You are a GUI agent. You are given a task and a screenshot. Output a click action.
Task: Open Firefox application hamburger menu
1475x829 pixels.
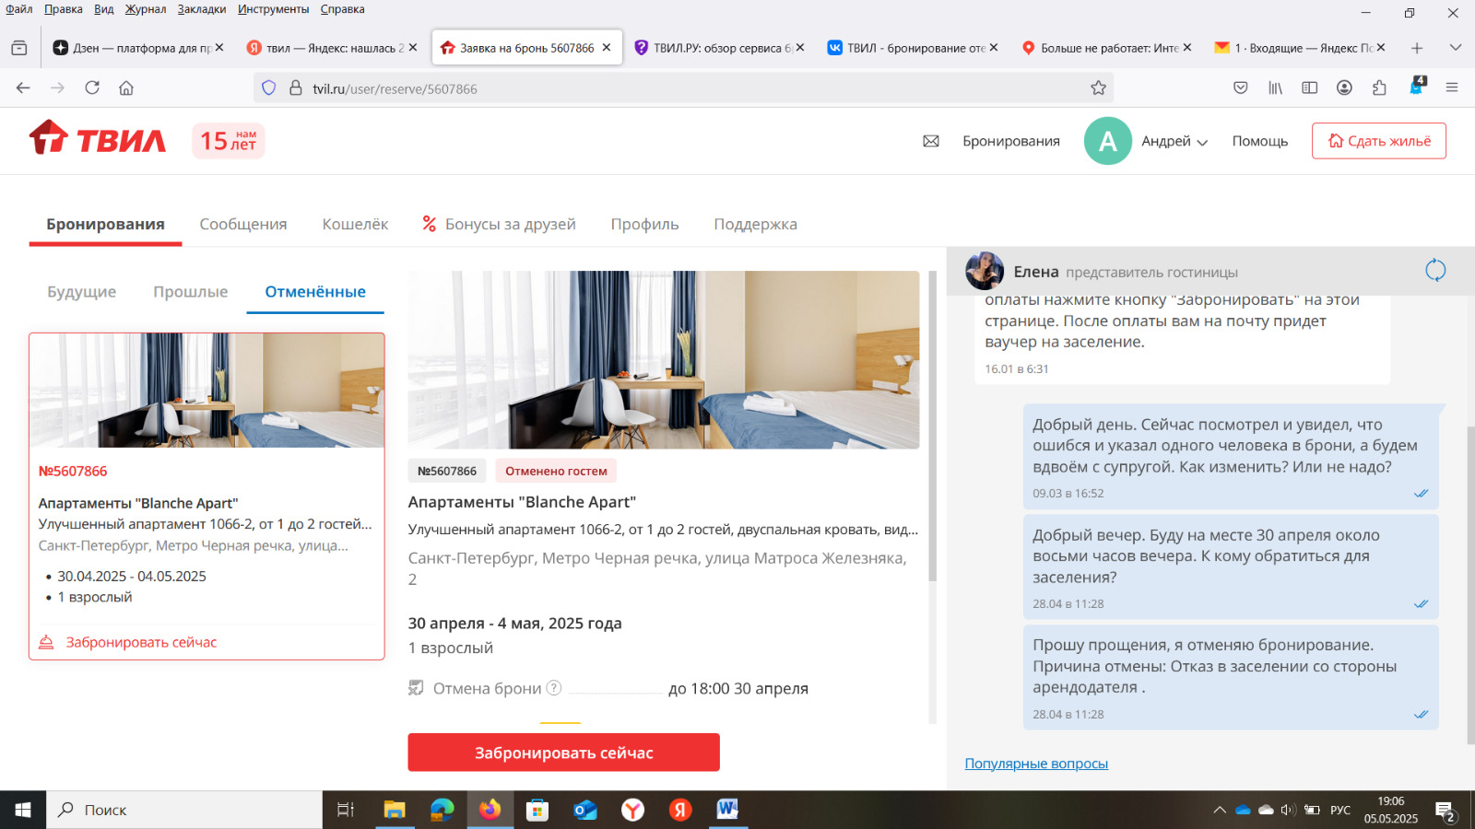[1452, 88]
